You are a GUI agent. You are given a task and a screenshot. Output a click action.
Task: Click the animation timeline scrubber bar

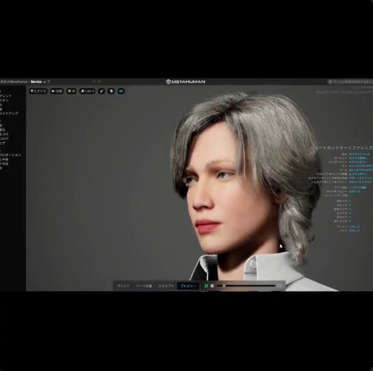(246, 286)
